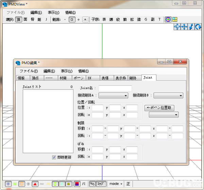Viewport: 204px width, 190px height.
Task: Toggle the pale cyan capsule icon
Action: 62,184
